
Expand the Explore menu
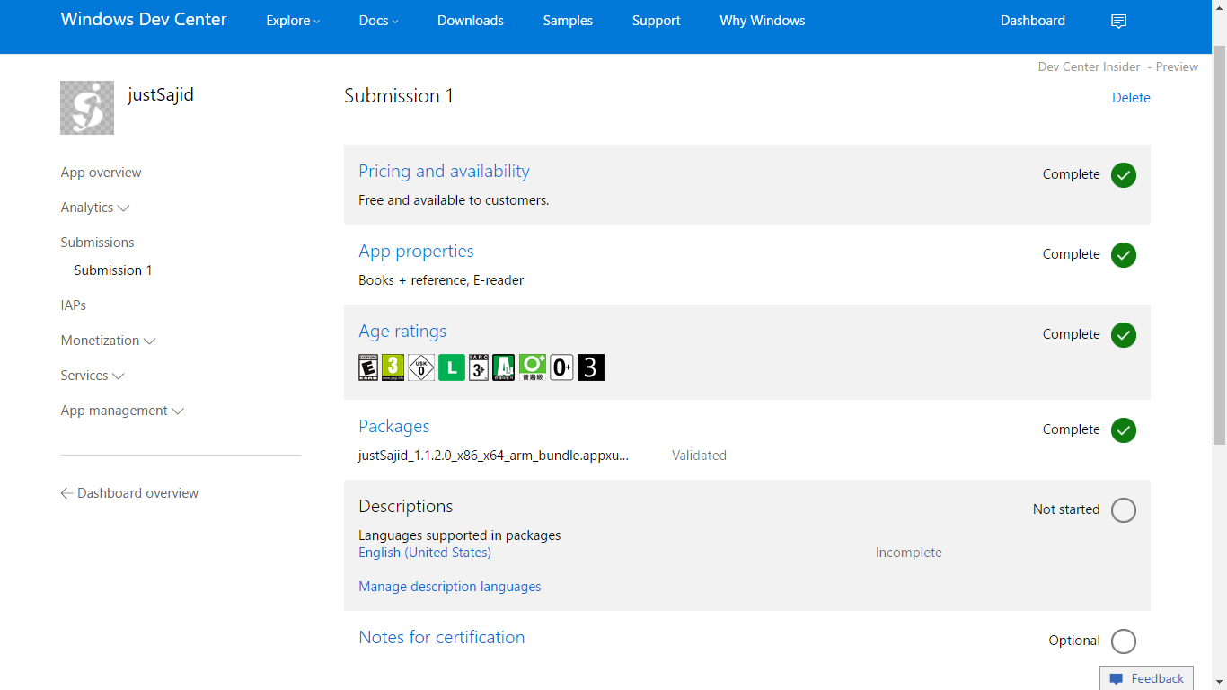point(293,21)
